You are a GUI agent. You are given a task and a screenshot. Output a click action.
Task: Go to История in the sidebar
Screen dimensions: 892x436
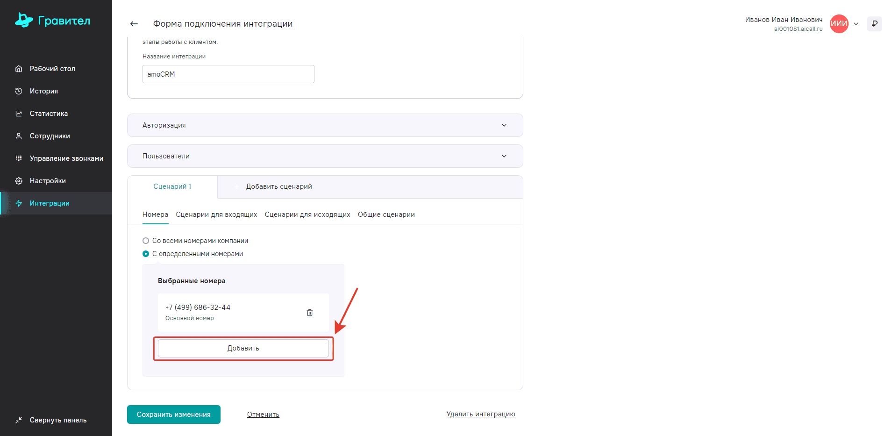coord(43,91)
